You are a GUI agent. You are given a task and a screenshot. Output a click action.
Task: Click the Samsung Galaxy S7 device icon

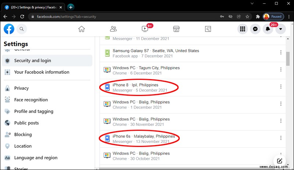107,53
